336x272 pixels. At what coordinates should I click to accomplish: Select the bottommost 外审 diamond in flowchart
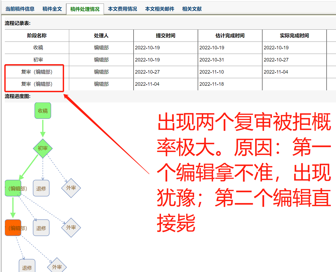(57, 267)
